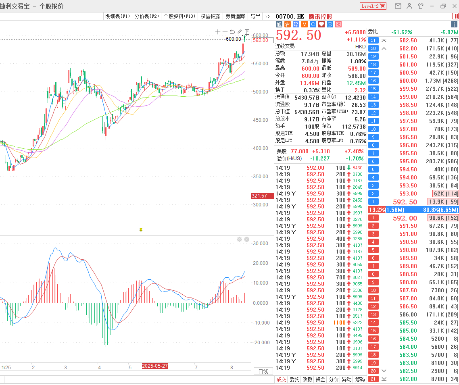
Task: Click the 2025-05-27 date marker on time axis
Action: (x=155, y=366)
